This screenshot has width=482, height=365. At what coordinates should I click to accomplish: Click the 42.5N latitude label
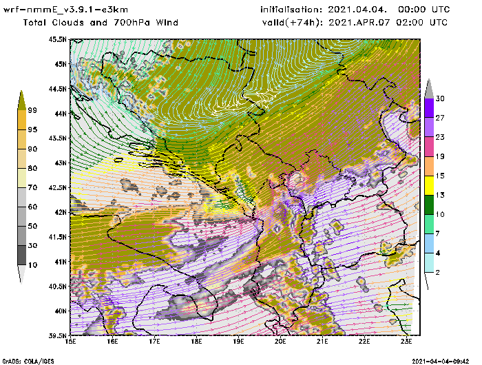coord(57,187)
